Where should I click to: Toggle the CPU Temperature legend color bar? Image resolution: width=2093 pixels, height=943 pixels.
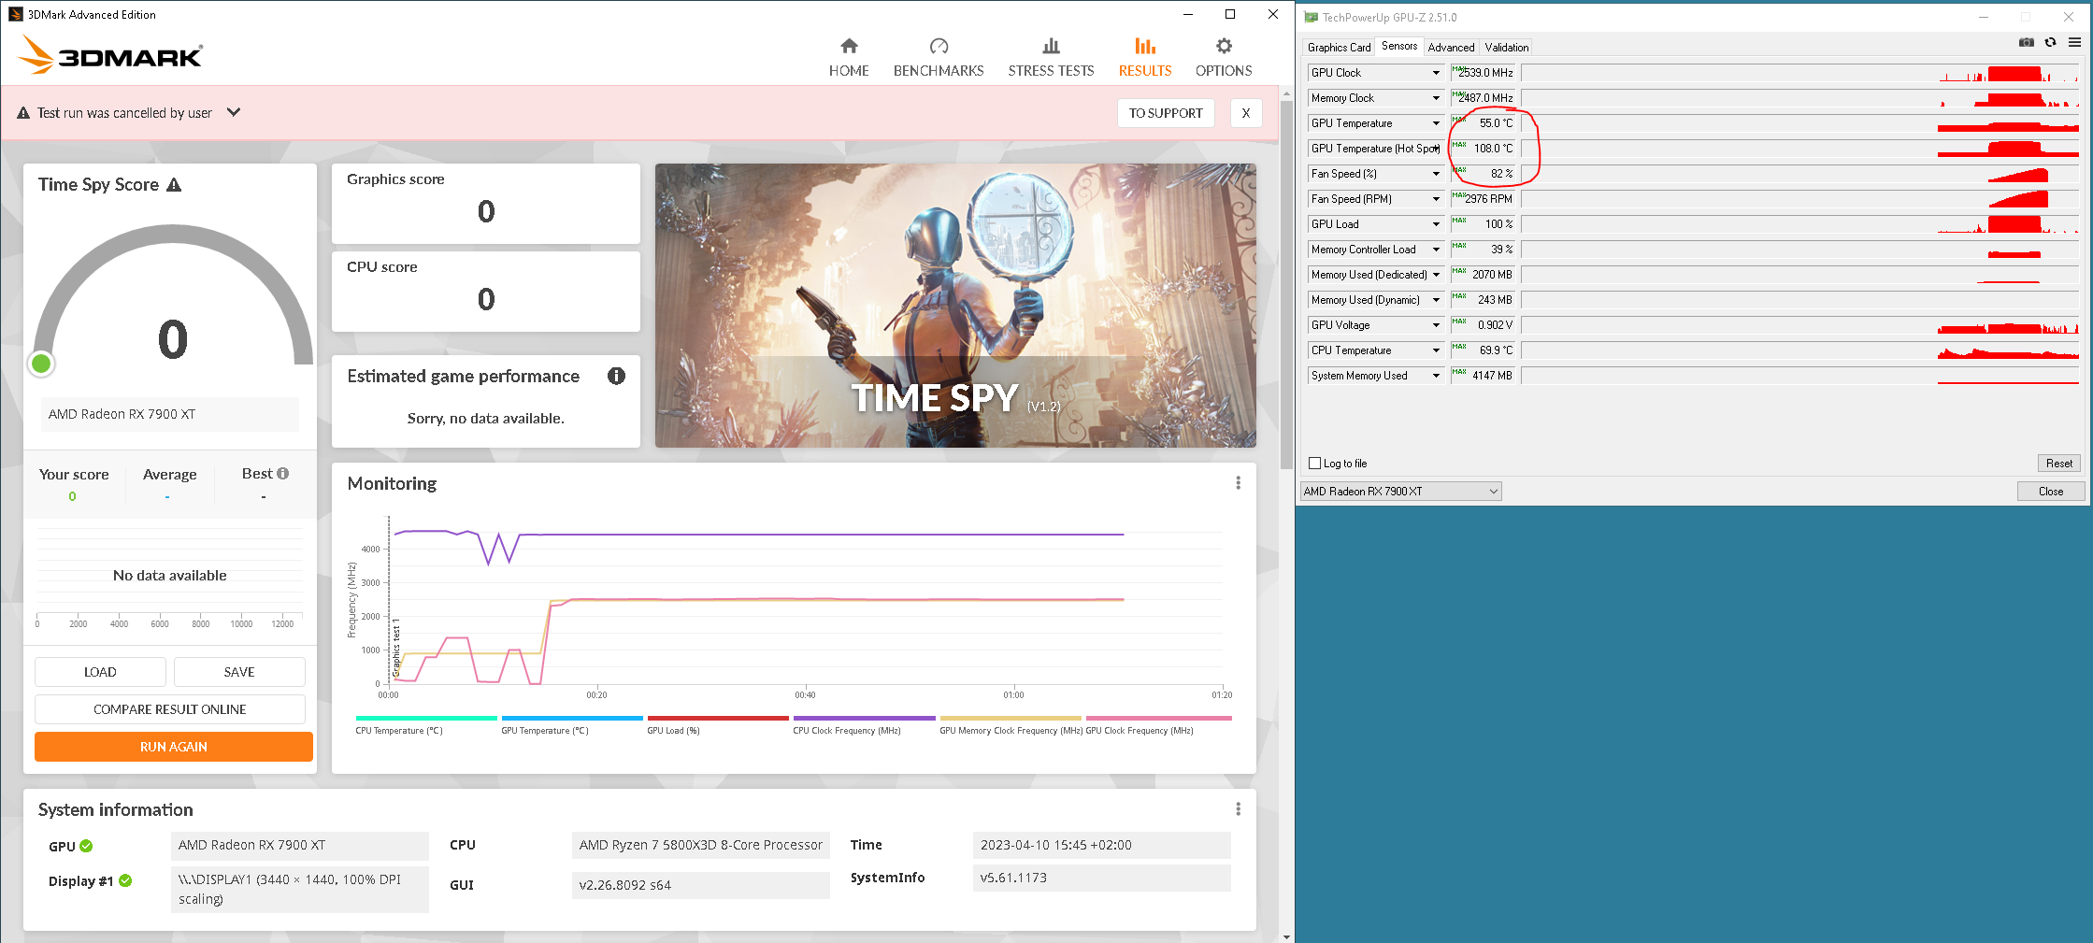pos(426,719)
